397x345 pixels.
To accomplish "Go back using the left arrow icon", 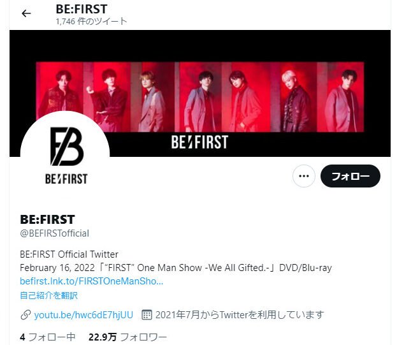I will [x=26, y=13].
